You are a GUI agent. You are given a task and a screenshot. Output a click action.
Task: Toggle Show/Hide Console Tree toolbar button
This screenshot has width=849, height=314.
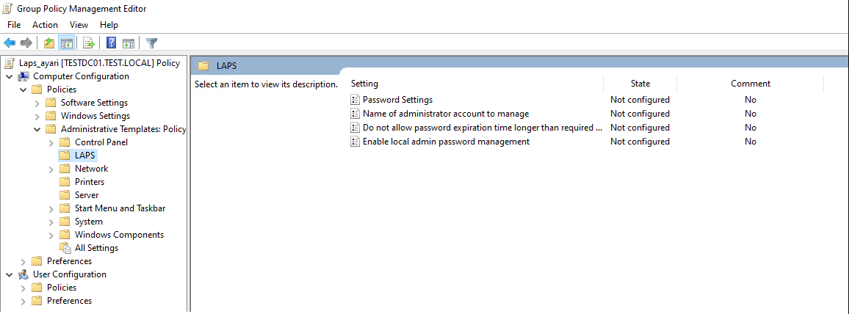tap(66, 43)
